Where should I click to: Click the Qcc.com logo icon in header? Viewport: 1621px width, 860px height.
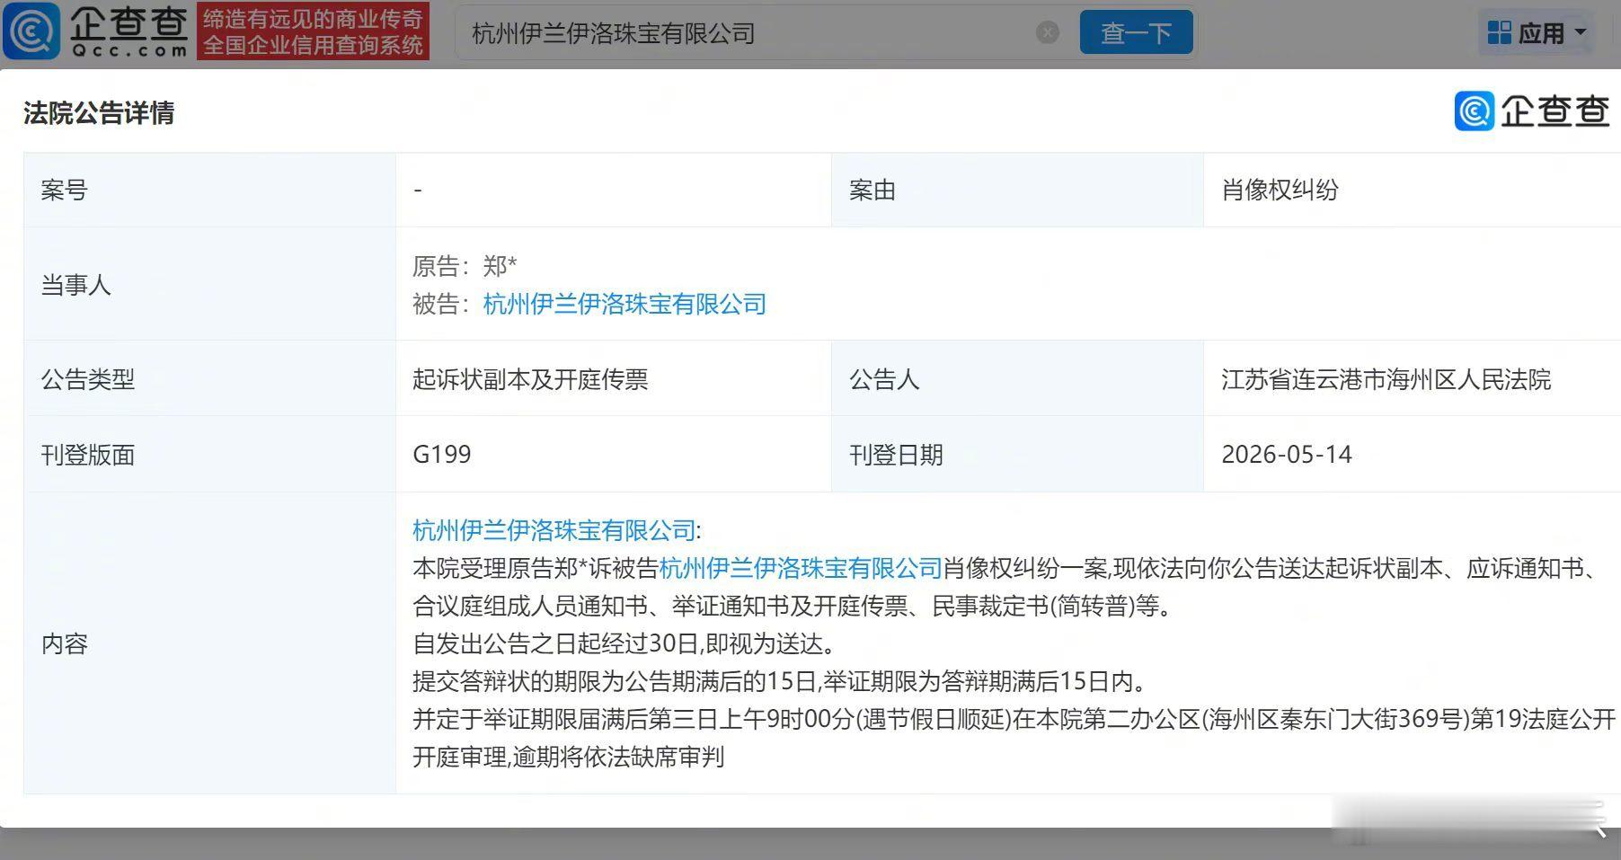(x=31, y=31)
